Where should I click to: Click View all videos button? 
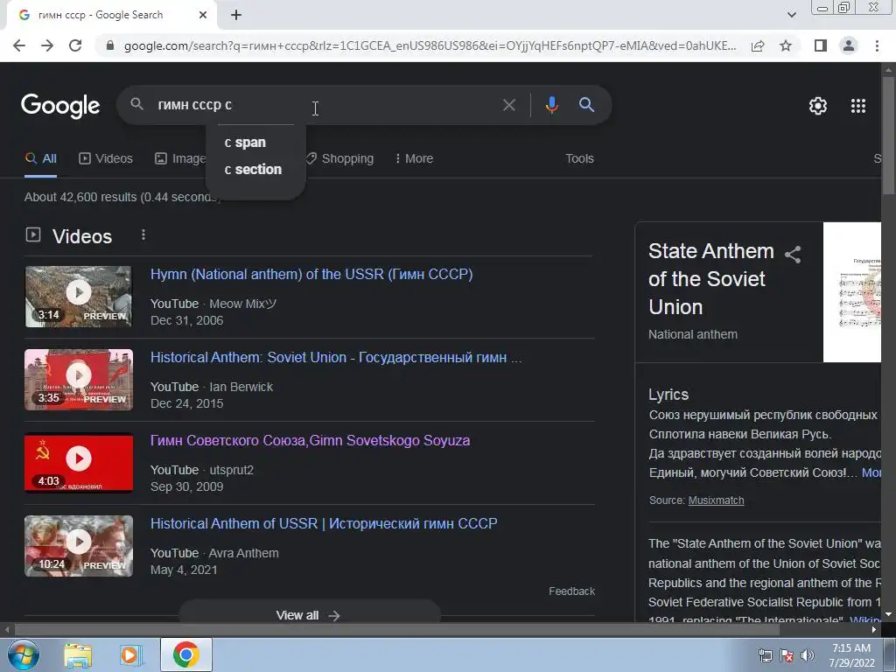(x=309, y=614)
